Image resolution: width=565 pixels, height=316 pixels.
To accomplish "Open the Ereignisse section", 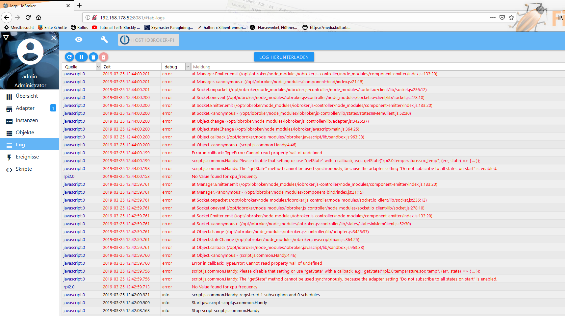I will 27,157.
